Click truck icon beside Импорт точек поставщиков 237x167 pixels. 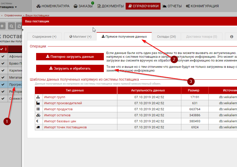38,127
